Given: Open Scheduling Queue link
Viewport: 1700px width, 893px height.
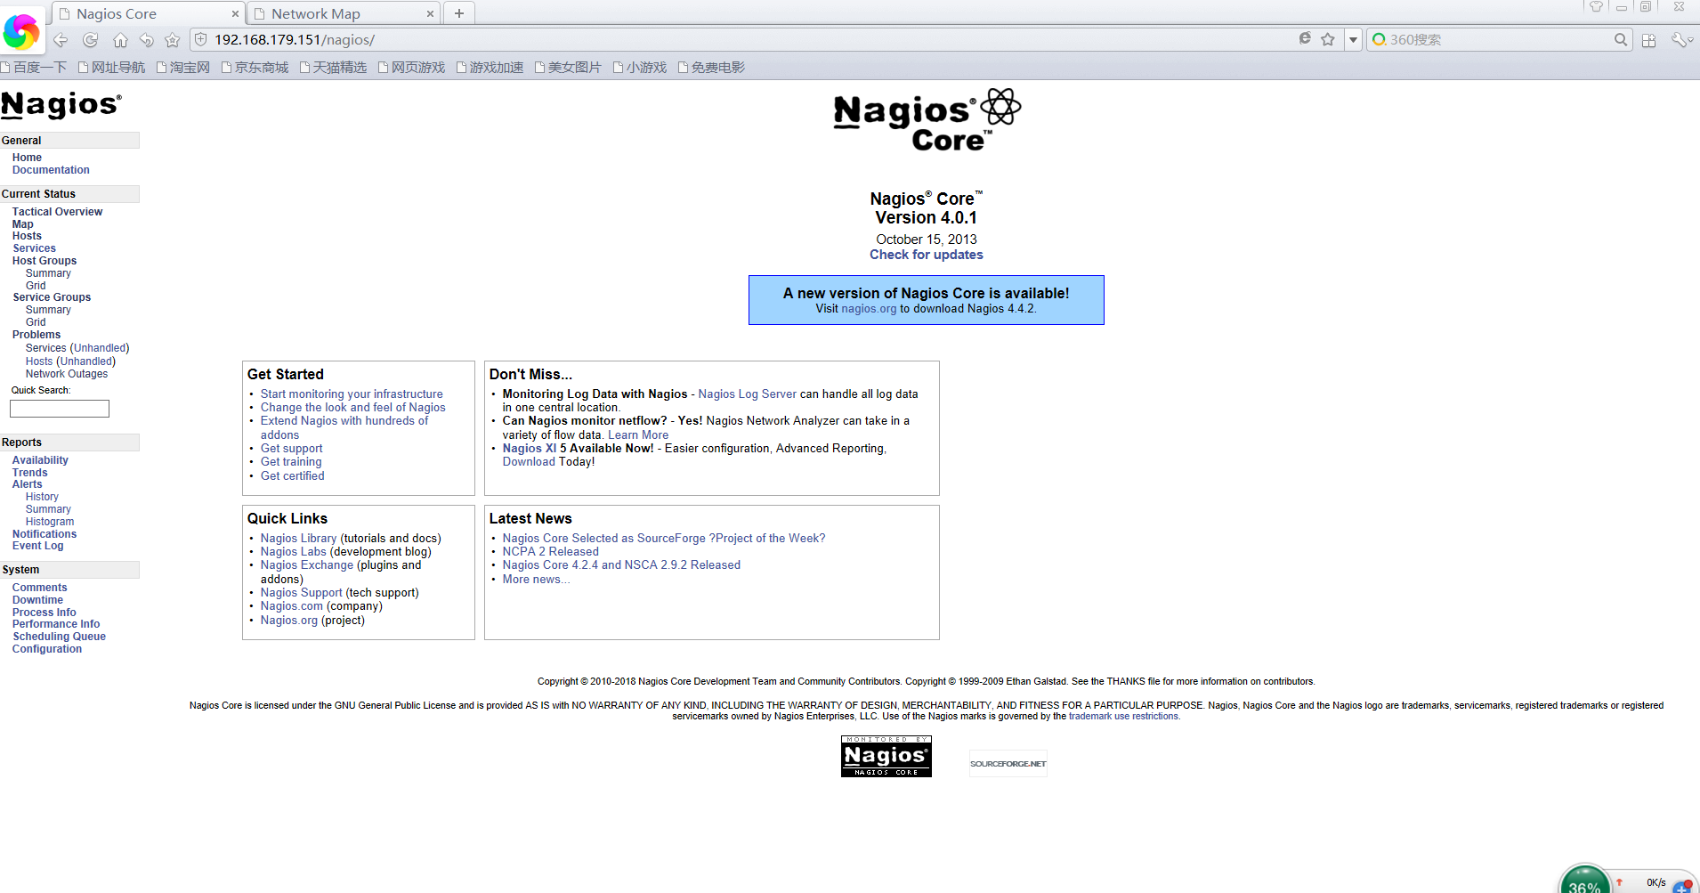Looking at the screenshot, I should coord(59,637).
